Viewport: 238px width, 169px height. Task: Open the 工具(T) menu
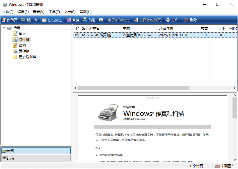click(54, 12)
